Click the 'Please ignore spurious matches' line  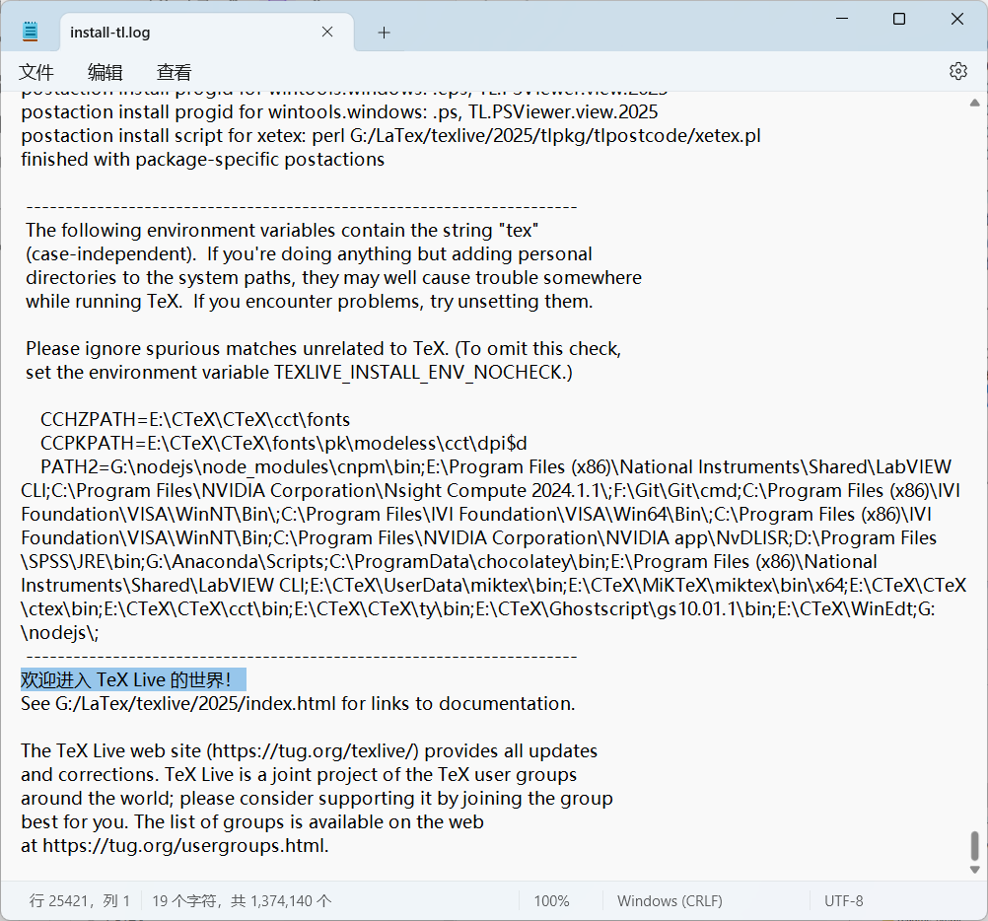coord(323,349)
